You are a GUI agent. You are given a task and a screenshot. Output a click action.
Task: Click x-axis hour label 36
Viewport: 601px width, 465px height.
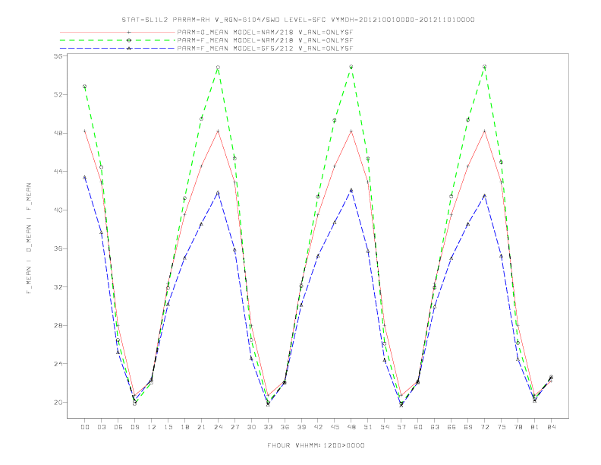tap(285, 427)
